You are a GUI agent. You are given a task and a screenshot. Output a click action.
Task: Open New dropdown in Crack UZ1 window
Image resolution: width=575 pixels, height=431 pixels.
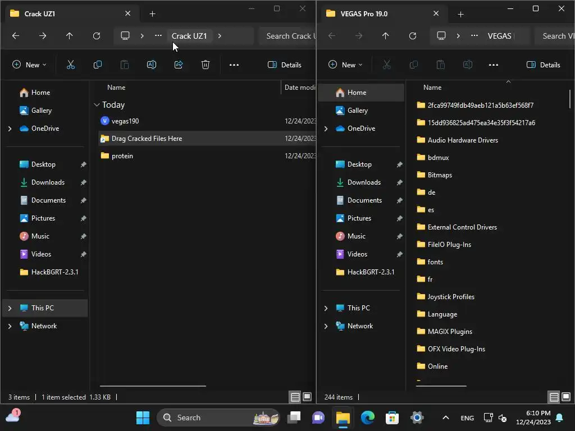(30, 65)
